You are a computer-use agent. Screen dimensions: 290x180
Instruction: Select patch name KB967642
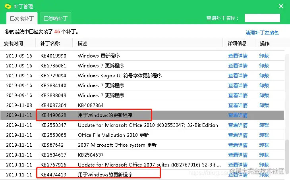click(x=52, y=145)
